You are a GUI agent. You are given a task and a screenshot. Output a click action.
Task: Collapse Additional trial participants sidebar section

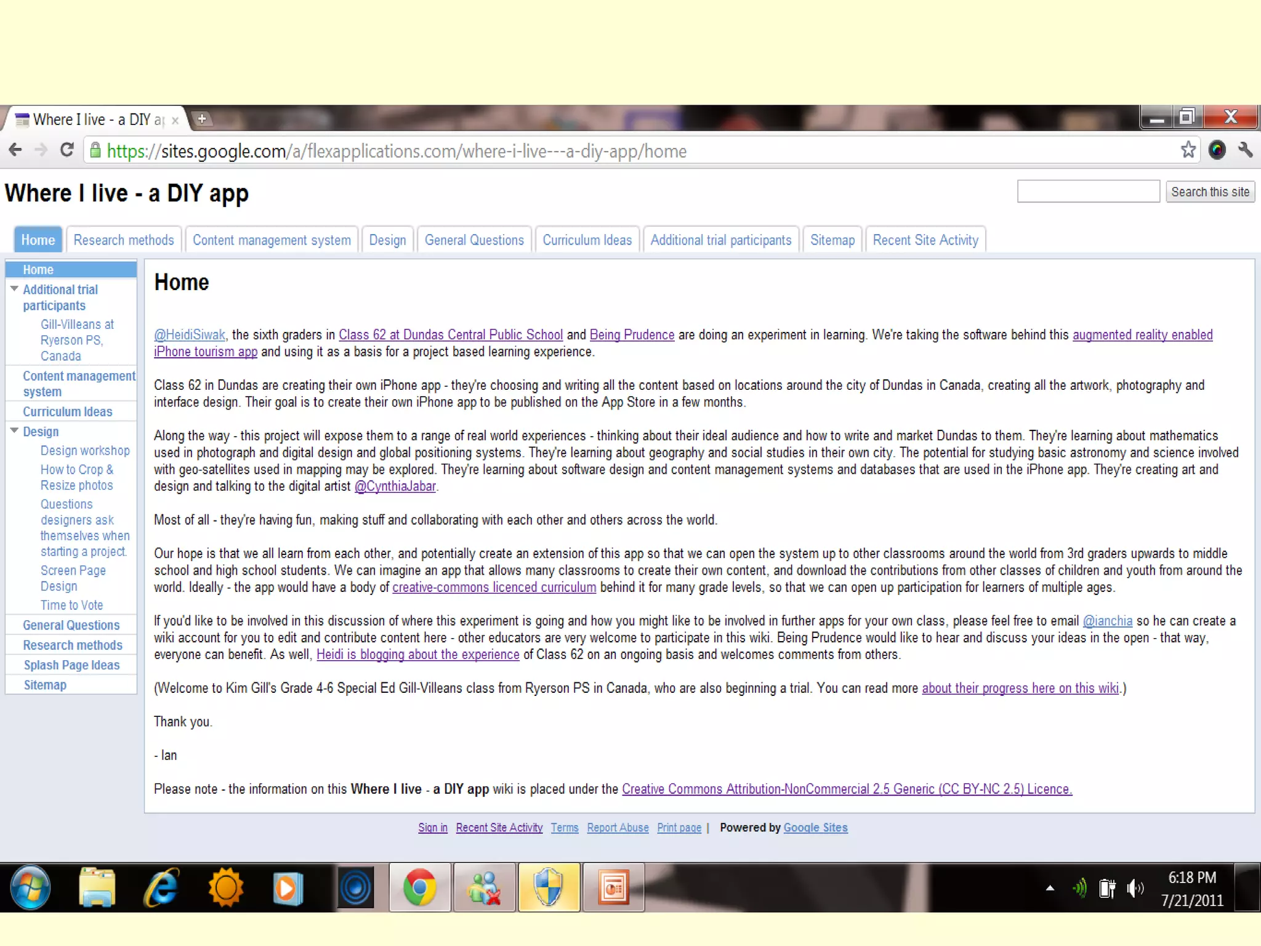pos(14,289)
